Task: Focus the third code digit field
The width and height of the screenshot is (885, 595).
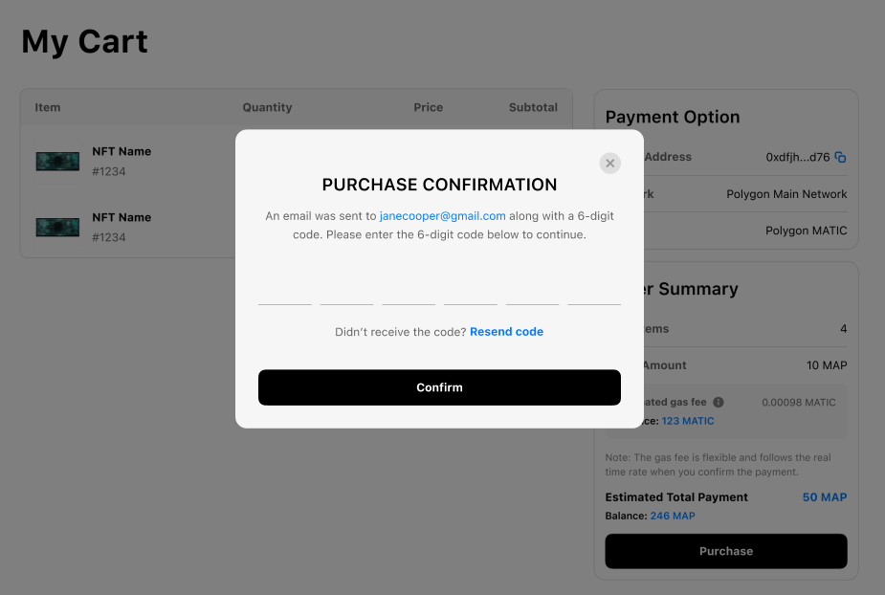Action: (409, 291)
